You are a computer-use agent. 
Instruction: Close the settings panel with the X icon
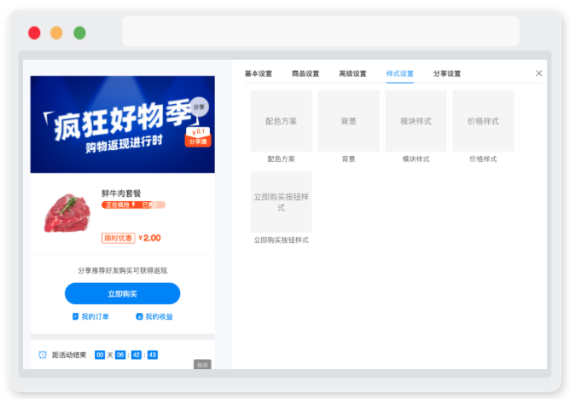pyautogui.click(x=538, y=73)
